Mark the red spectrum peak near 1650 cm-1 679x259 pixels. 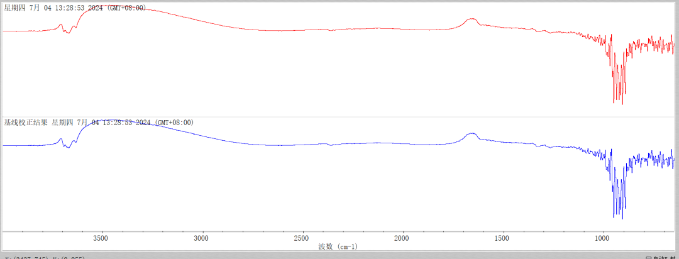(471, 19)
